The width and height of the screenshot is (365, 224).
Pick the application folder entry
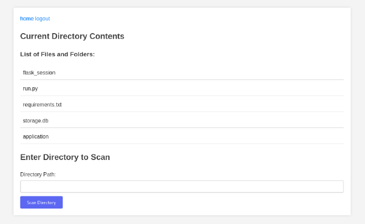point(182,136)
